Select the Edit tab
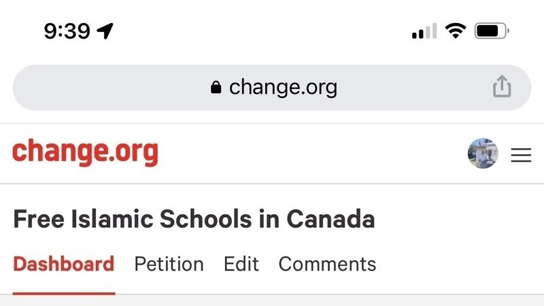The width and height of the screenshot is (544, 306). 241,264
